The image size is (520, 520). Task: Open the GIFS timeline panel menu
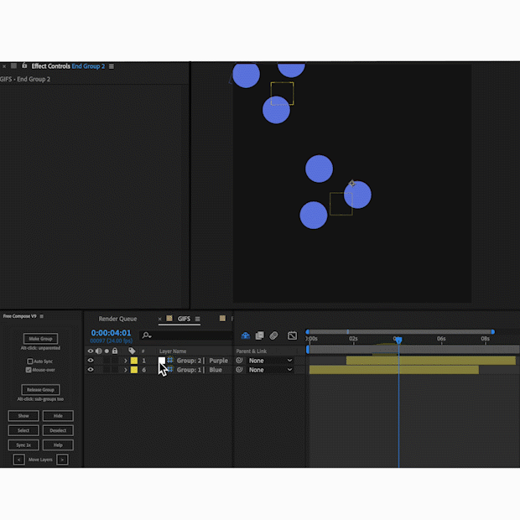197,319
